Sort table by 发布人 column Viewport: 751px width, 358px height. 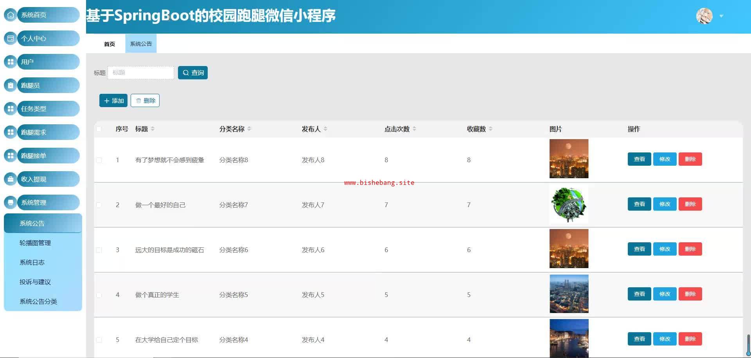pos(325,129)
